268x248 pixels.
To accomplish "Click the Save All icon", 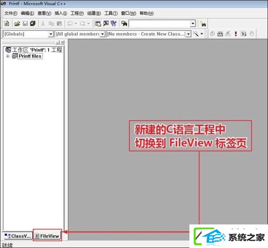I will pyautogui.click(x=33, y=24).
